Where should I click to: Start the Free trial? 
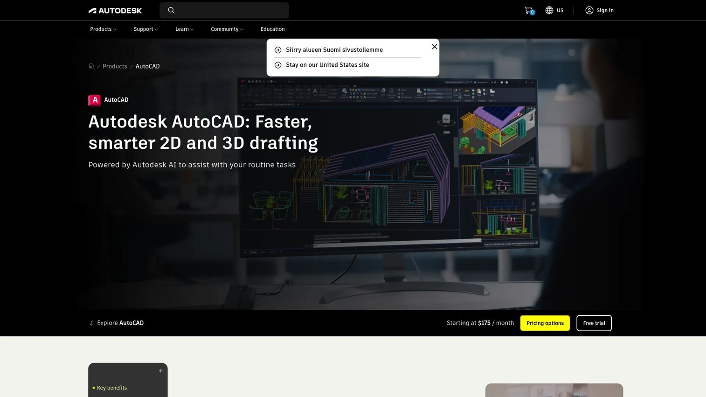tap(594, 323)
